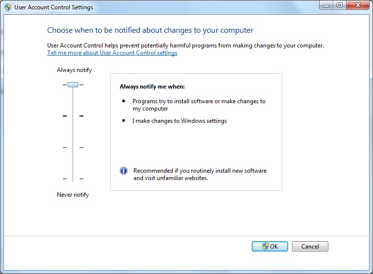The image size is (373, 274).
Task: Click the blue information icon
Action: (124, 171)
